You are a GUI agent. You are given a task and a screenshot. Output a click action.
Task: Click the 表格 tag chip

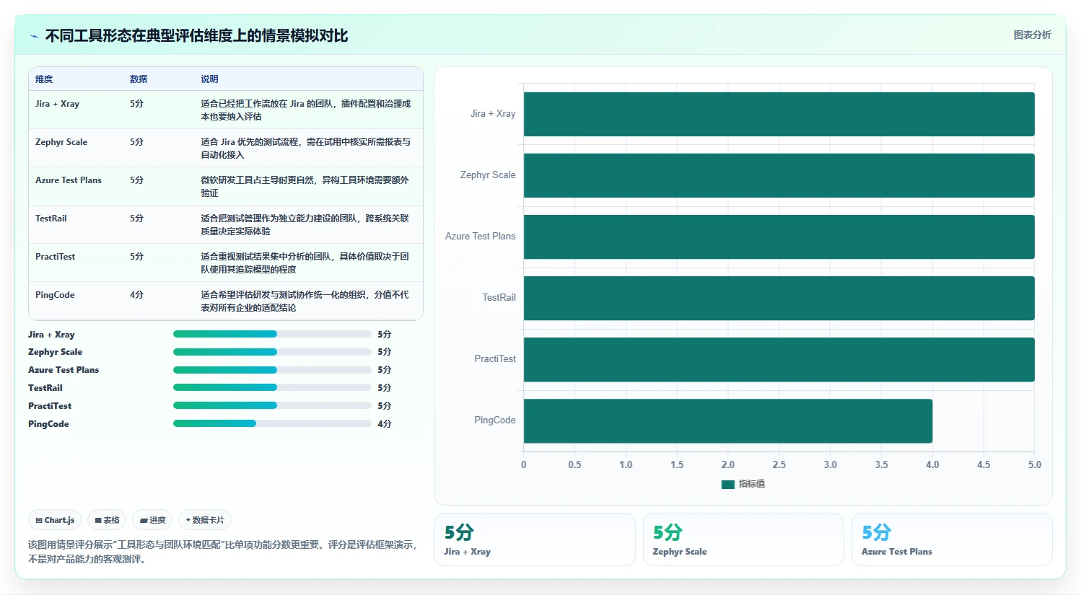point(107,520)
